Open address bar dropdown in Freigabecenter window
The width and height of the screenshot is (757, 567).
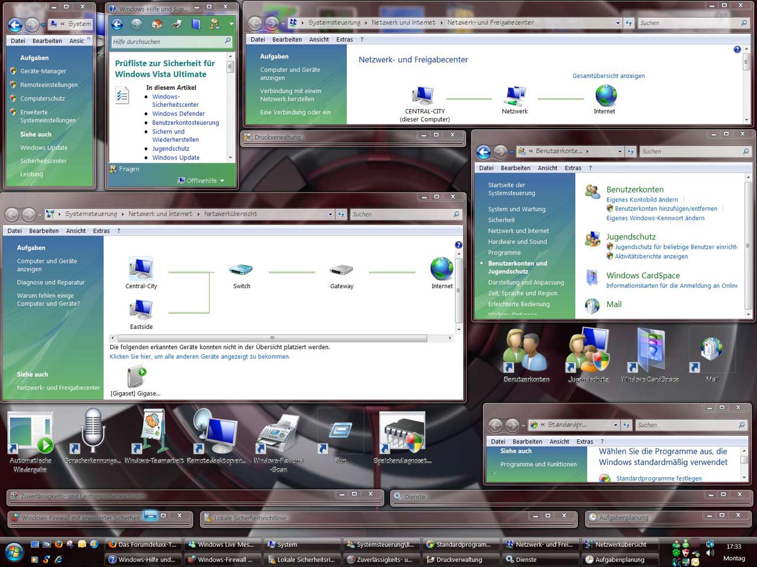click(618, 23)
